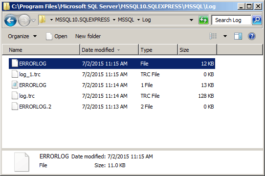Click the Back navigation arrow
This screenshot has height=176, width=265.
(x=10, y=20)
